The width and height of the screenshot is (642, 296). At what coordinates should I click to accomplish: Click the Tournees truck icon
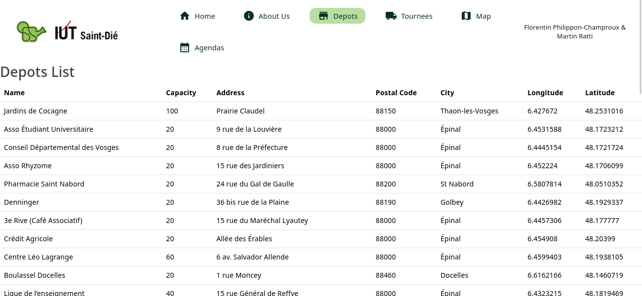[x=391, y=16]
